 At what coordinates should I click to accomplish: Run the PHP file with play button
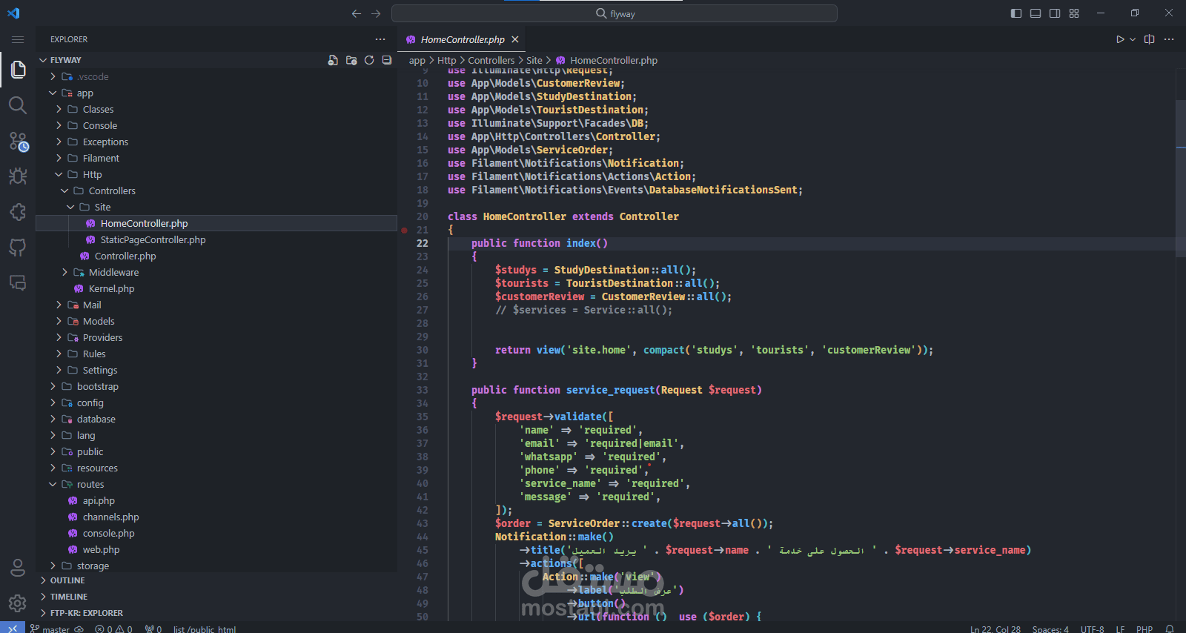pos(1120,39)
